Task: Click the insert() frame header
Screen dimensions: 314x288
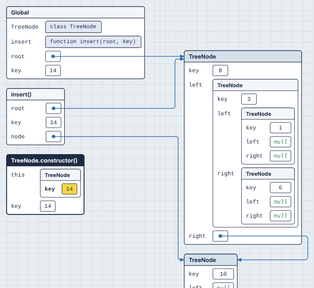Action: pyautogui.click(x=36, y=94)
